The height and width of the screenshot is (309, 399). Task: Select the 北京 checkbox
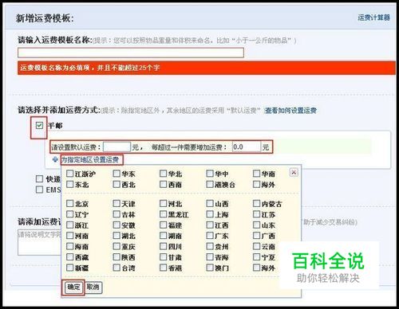pos(69,204)
